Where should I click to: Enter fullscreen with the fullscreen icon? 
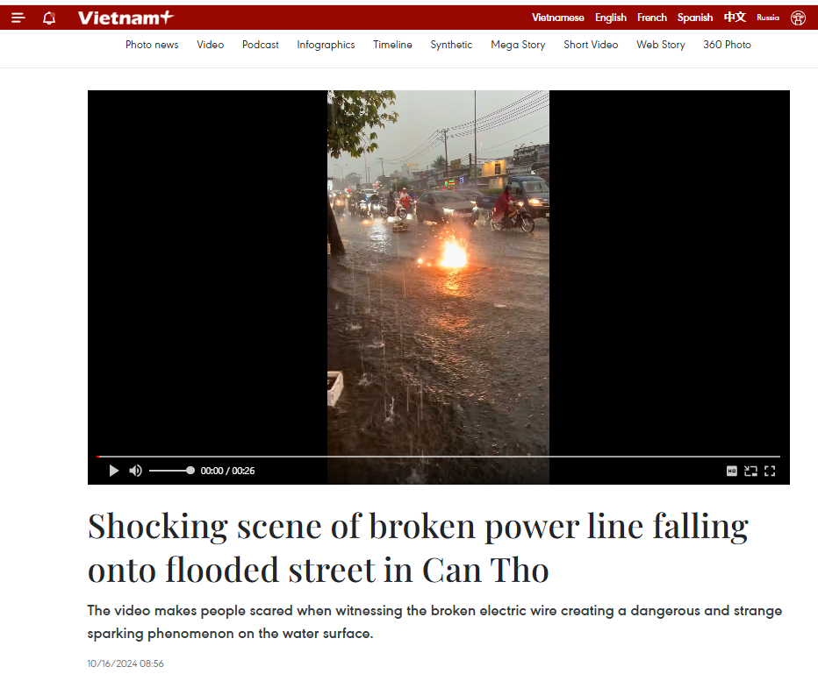[x=770, y=472]
